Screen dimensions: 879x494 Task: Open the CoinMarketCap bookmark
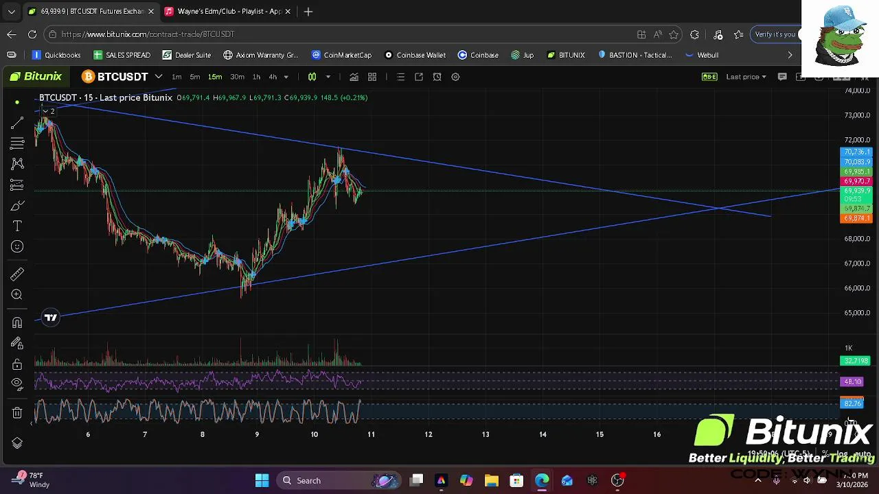[x=341, y=55]
